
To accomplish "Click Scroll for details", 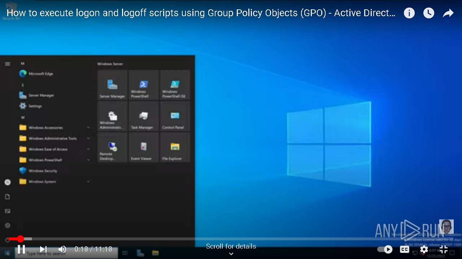I will pyautogui.click(x=231, y=249).
